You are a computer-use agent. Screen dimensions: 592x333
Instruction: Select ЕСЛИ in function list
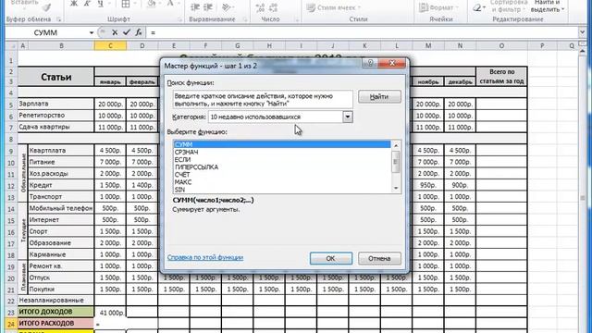tap(281, 160)
